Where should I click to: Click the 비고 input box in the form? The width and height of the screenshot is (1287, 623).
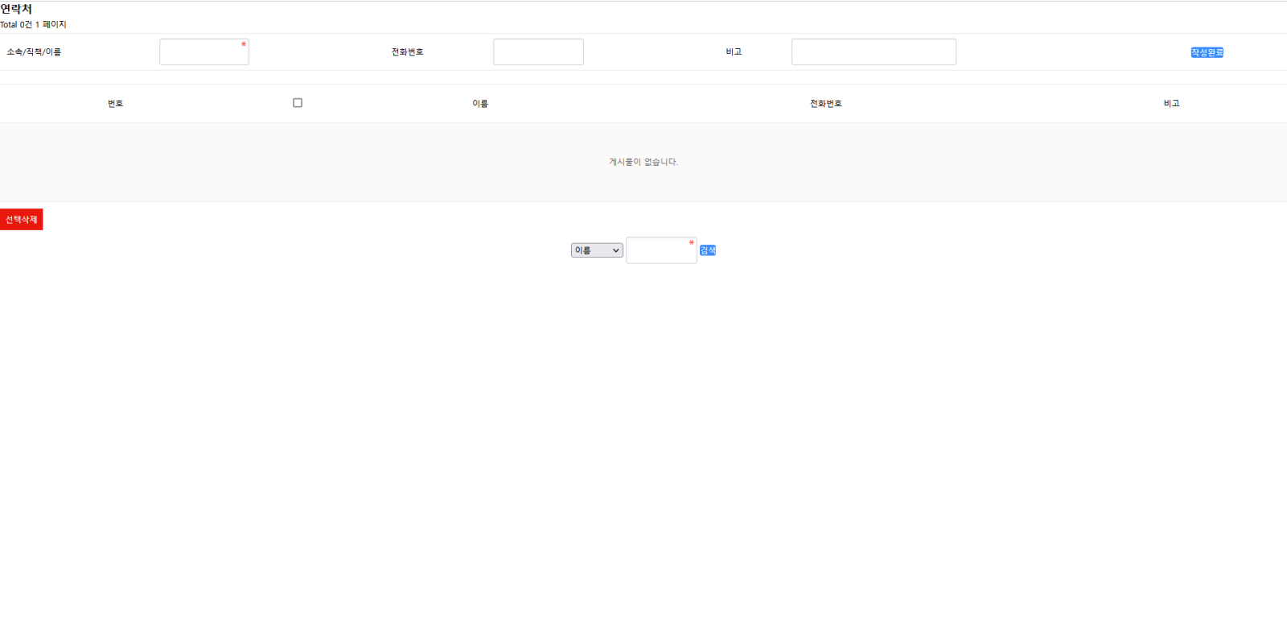coord(874,52)
